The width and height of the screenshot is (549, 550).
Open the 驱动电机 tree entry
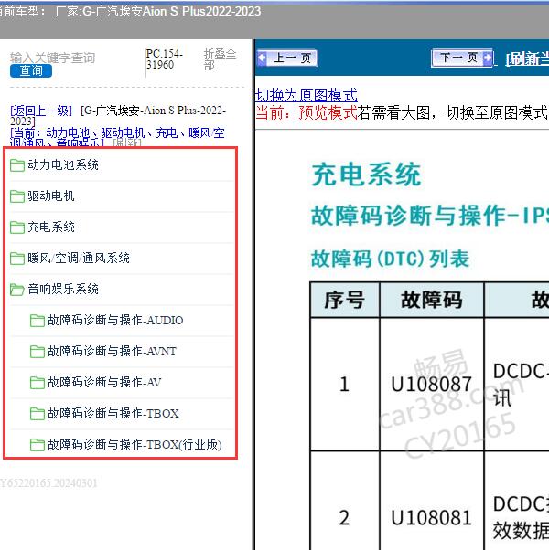coord(51,196)
